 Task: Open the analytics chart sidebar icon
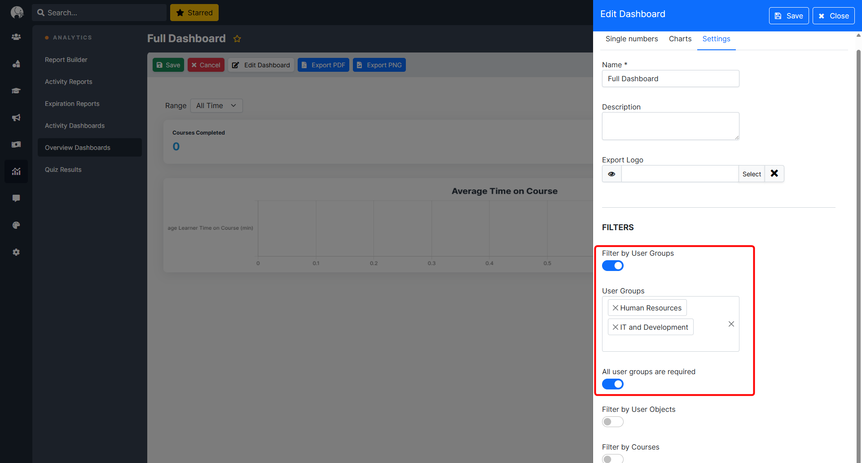16,171
